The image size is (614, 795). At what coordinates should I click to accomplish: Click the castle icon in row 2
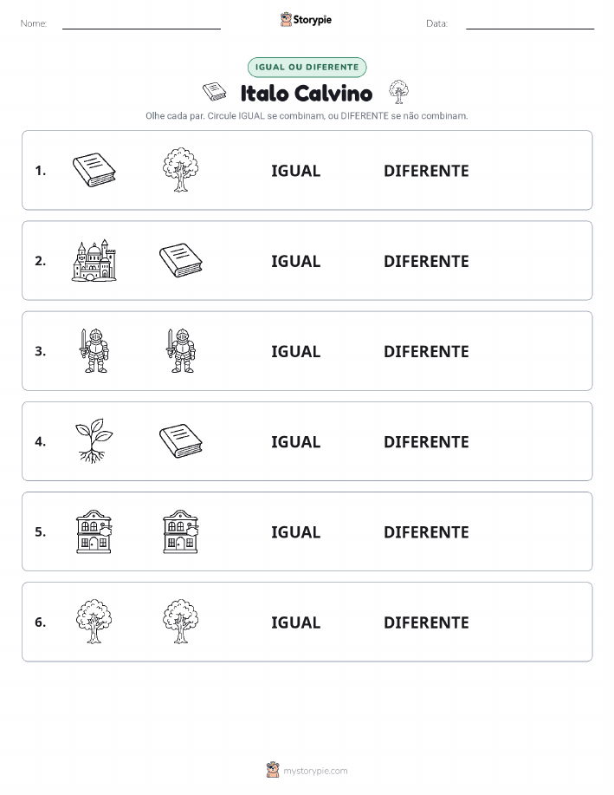(94, 260)
